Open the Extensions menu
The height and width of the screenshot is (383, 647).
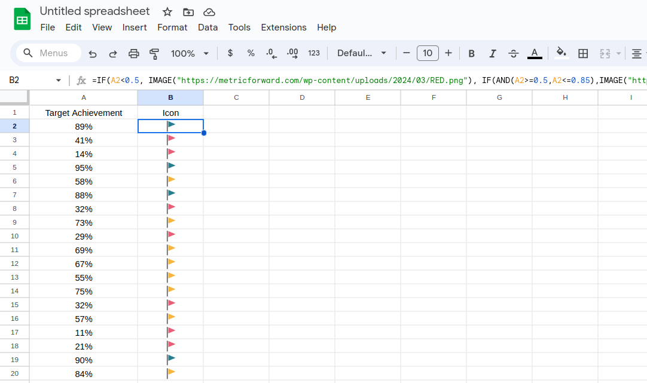pos(283,27)
